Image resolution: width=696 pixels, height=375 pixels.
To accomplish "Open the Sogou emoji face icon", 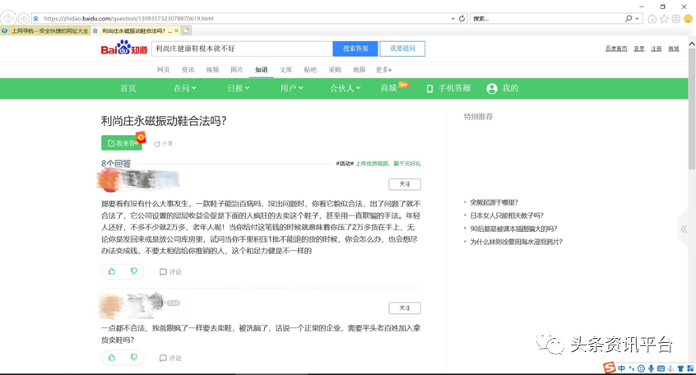I will click(641, 368).
